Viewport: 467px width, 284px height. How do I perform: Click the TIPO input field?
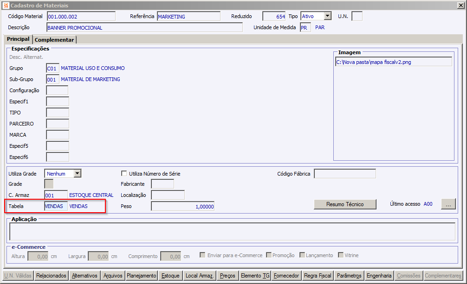tap(58, 113)
